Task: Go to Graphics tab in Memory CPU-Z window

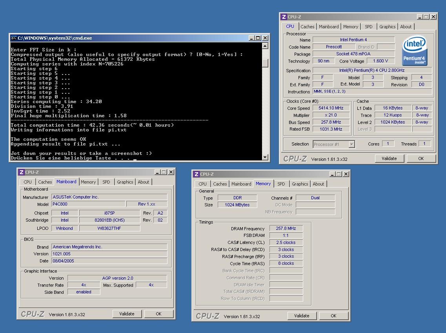Action: [x=300, y=184]
